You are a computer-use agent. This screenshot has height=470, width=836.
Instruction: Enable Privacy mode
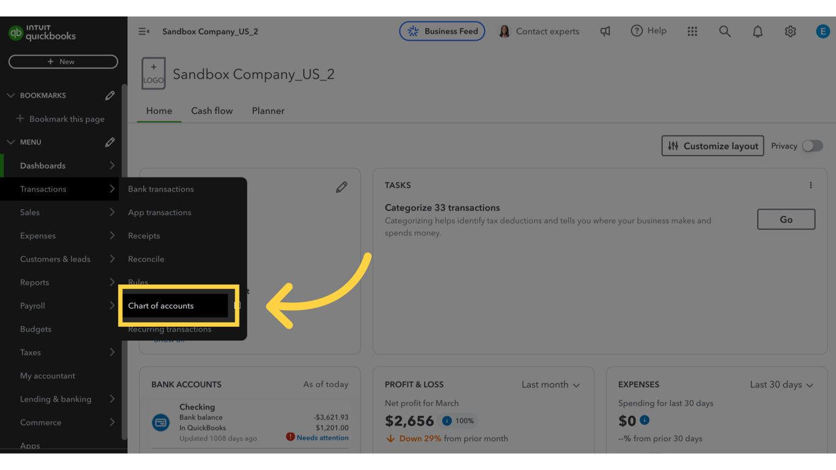tap(813, 146)
